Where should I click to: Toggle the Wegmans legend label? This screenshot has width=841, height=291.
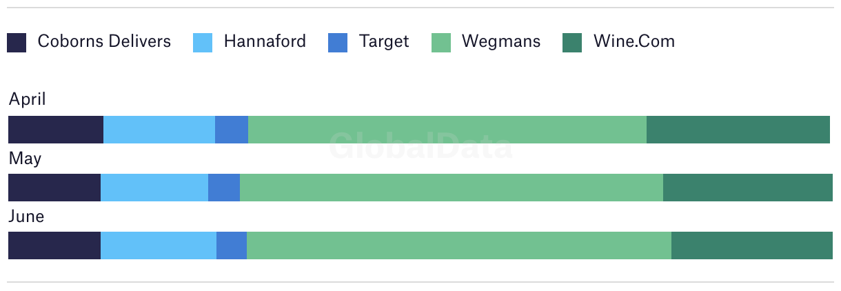click(x=501, y=41)
